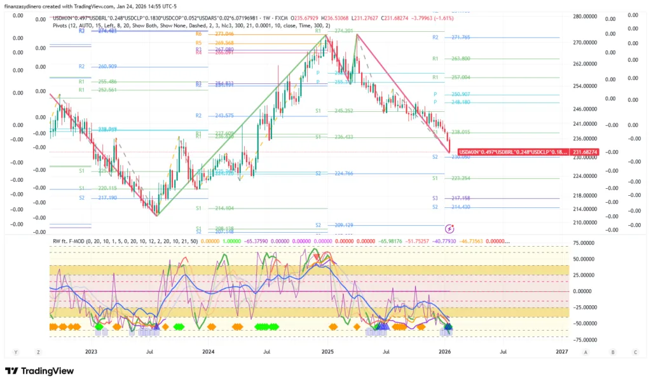Click the C scale letter icon
The image size is (651, 384).
634,352
